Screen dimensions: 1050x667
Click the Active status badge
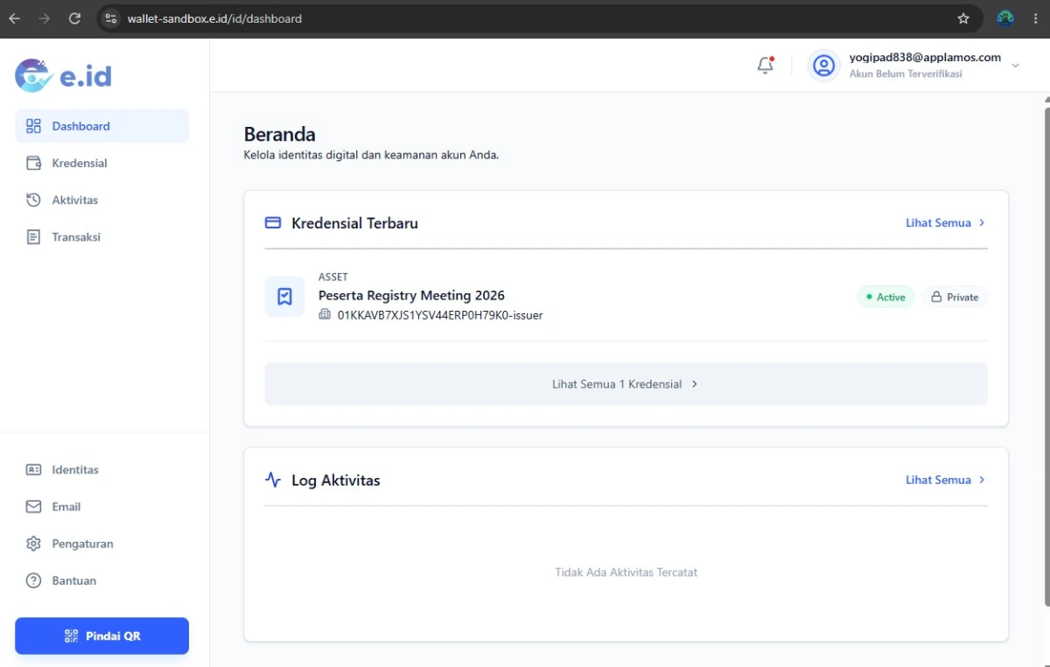pos(885,297)
